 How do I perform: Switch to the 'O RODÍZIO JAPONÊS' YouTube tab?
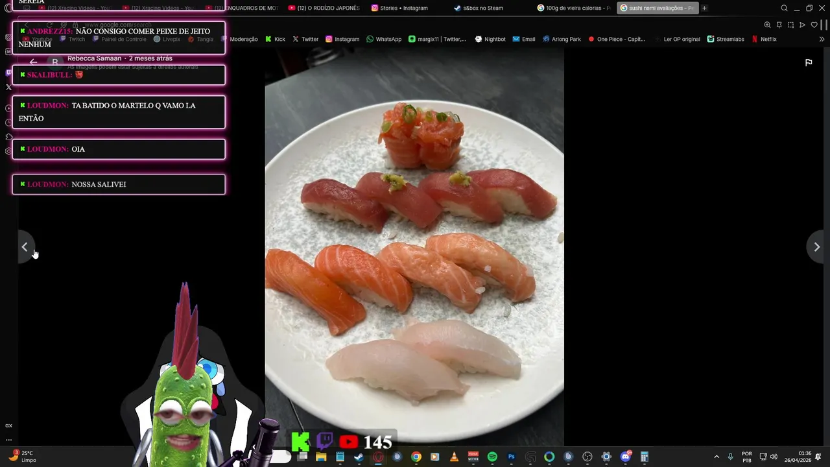[x=324, y=8]
